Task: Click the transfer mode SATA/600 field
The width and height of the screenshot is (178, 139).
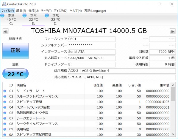Action: pyautogui.click(x=92, y=58)
